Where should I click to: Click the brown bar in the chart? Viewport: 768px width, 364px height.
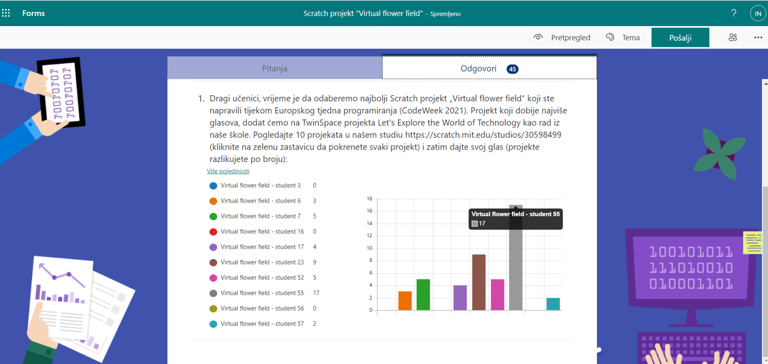[x=479, y=282]
